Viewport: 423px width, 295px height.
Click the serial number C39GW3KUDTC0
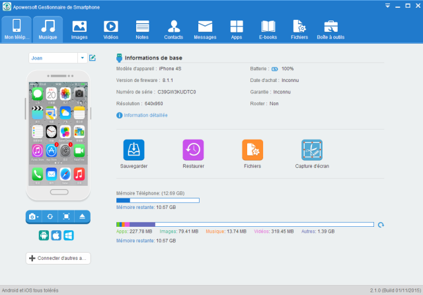[x=176, y=92]
